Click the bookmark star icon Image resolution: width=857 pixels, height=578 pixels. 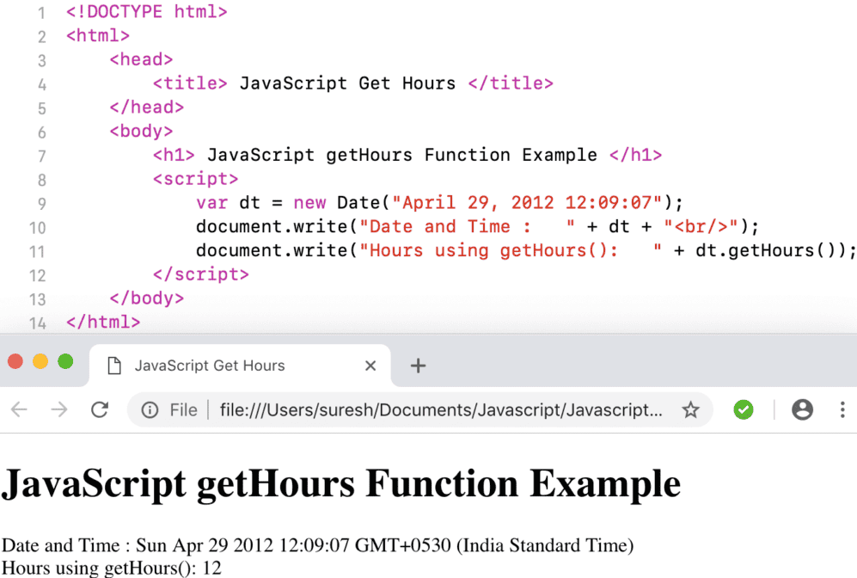click(691, 410)
